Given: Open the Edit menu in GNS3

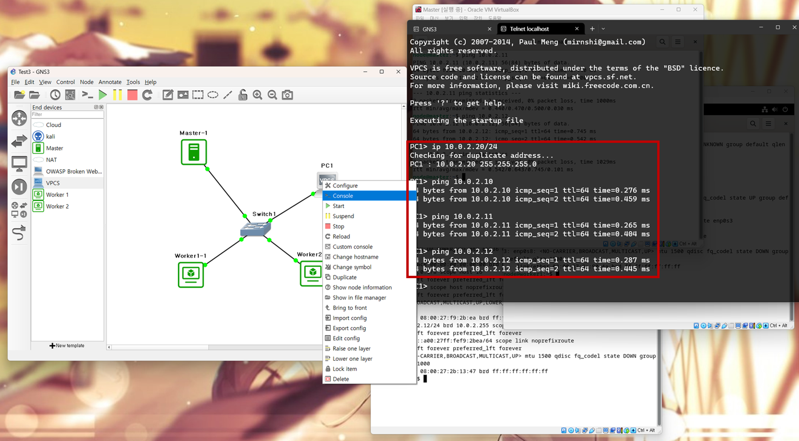Looking at the screenshot, I should tap(29, 82).
